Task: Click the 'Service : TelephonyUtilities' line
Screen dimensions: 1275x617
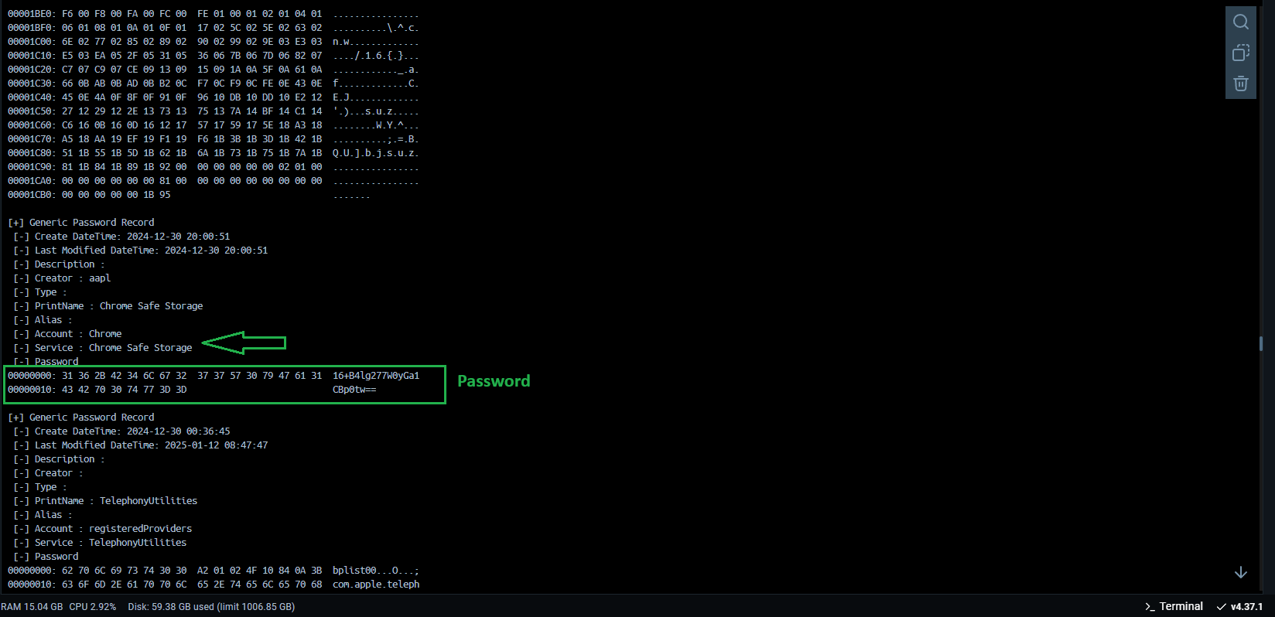Action: tap(100, 543)
